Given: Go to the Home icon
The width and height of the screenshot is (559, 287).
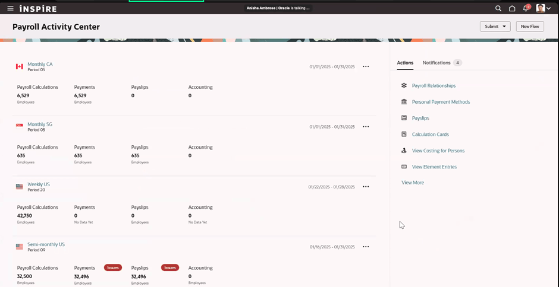Looking at the screenshot, I should (x=512, y=8).
